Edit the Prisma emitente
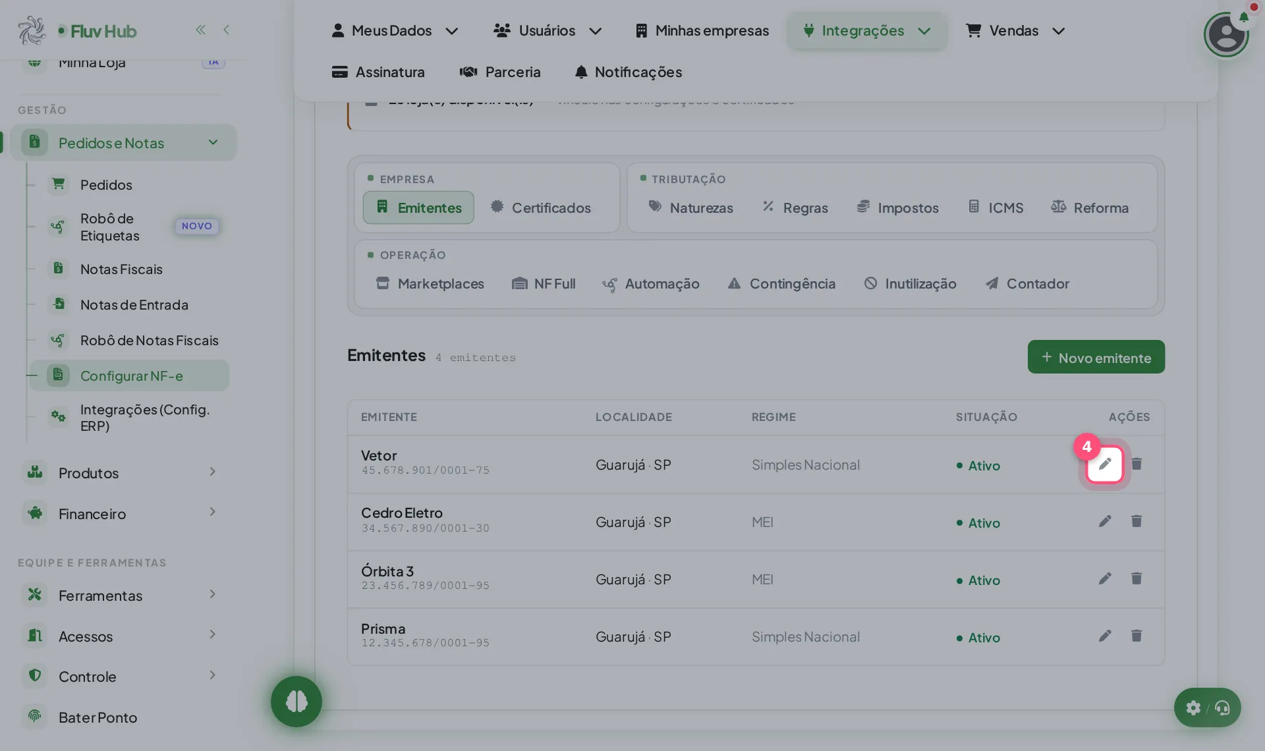Viewport: 1265px width, 751px height. pos(1105,636)
